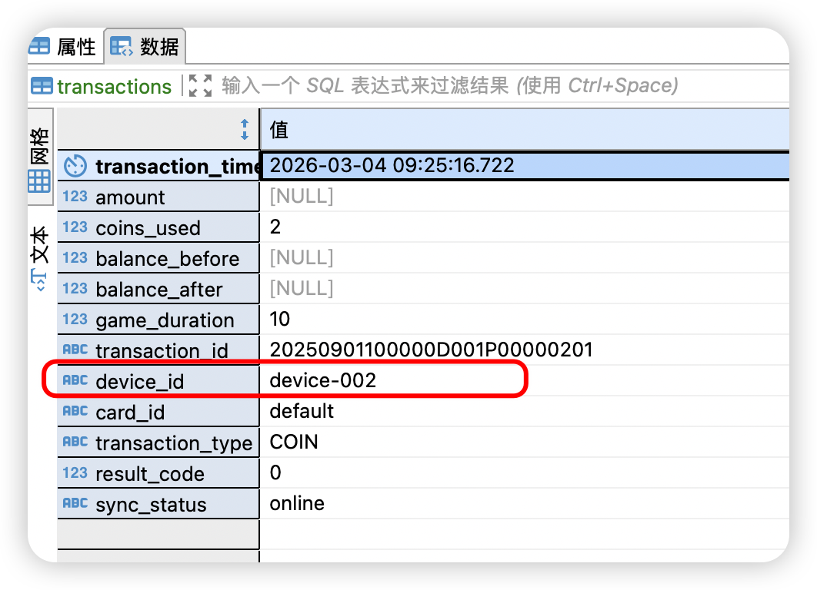Click the ABC icon beside transaction_id
Image resolution: width=817 pixels, height=590 pixels.
(x=75, y=350)
